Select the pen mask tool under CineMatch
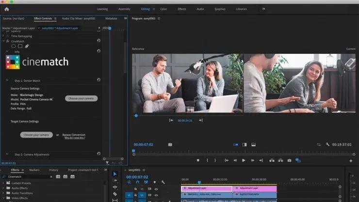 click(27, 46)
